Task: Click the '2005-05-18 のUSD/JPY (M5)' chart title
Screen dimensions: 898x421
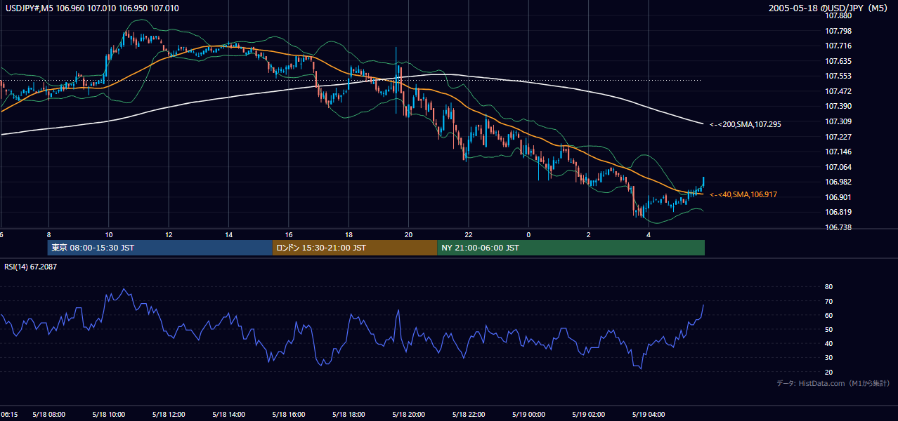Action: tap(829, 8)
